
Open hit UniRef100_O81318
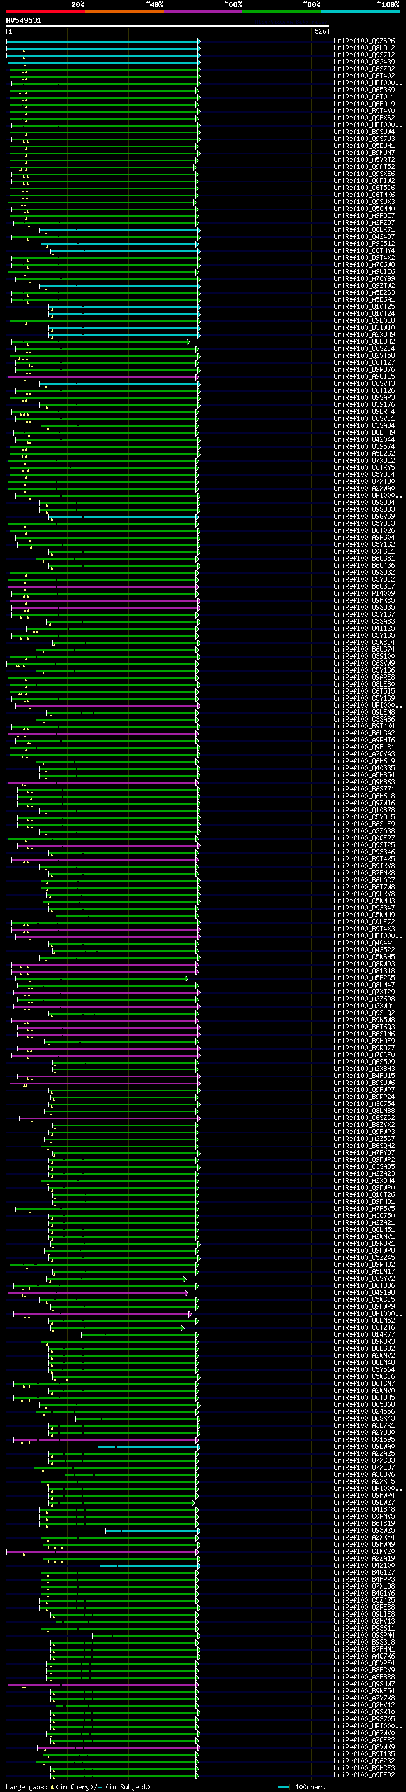[364, 971]
